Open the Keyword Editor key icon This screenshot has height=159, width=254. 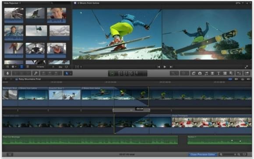[36, 73]
